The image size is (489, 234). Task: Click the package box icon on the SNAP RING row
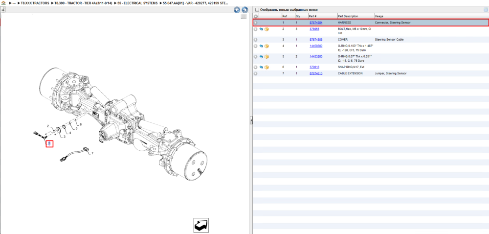coord(267,67)
